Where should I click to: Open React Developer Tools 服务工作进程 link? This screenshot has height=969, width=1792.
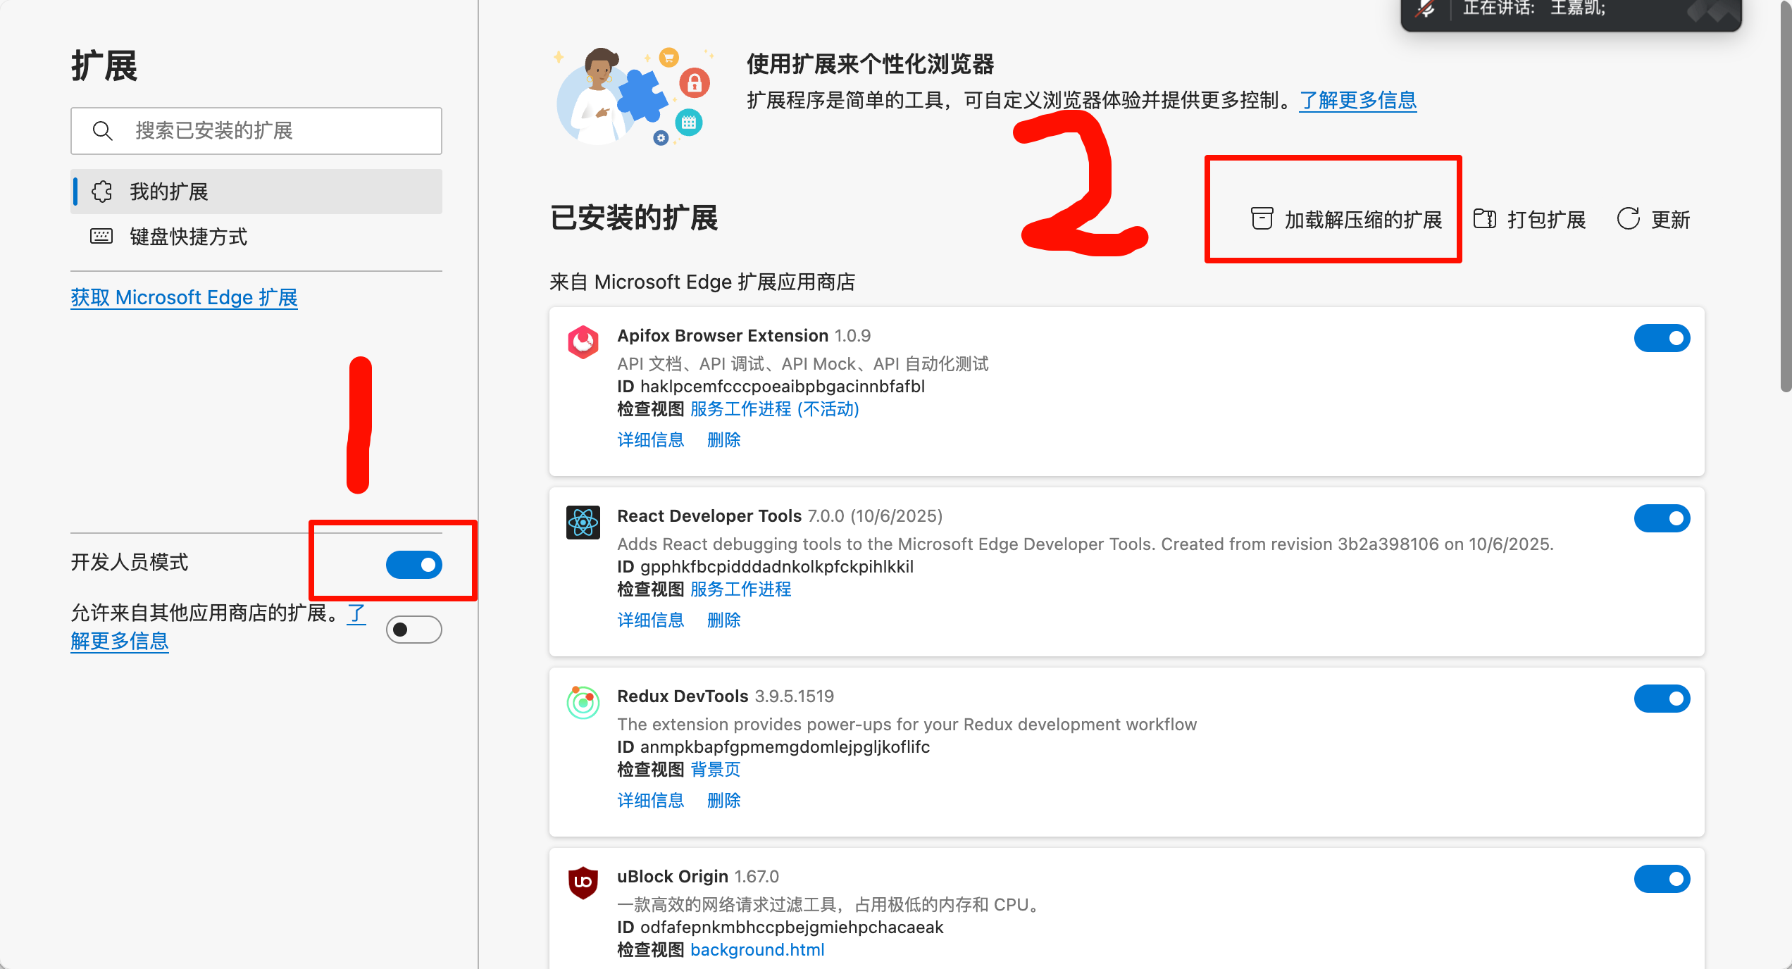pos(741,589)
